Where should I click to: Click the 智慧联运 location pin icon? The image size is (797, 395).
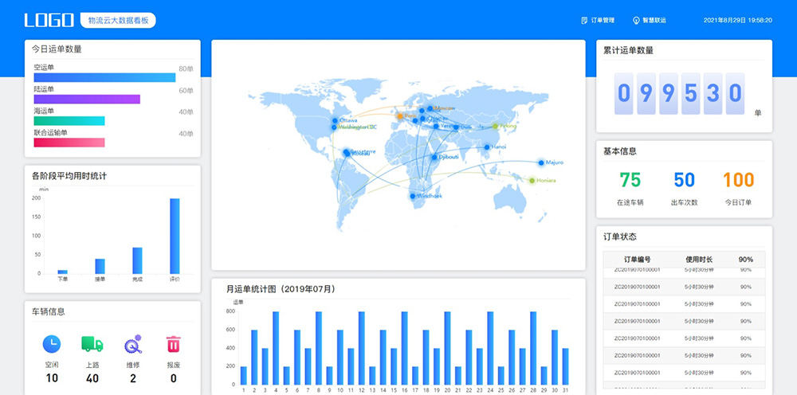click(635, 21)
